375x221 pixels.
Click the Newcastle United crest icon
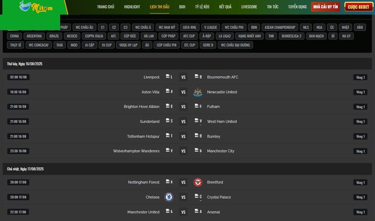click(x=198, y=92)
